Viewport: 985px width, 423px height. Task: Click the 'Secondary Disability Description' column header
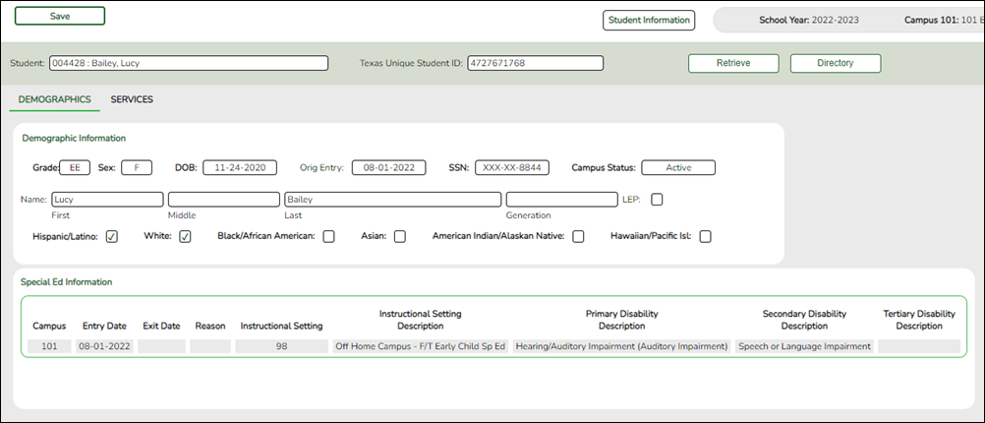[805, 320]
